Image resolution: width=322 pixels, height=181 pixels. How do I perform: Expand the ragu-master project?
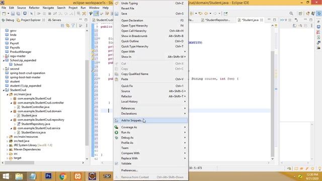(x=4, y=56)
